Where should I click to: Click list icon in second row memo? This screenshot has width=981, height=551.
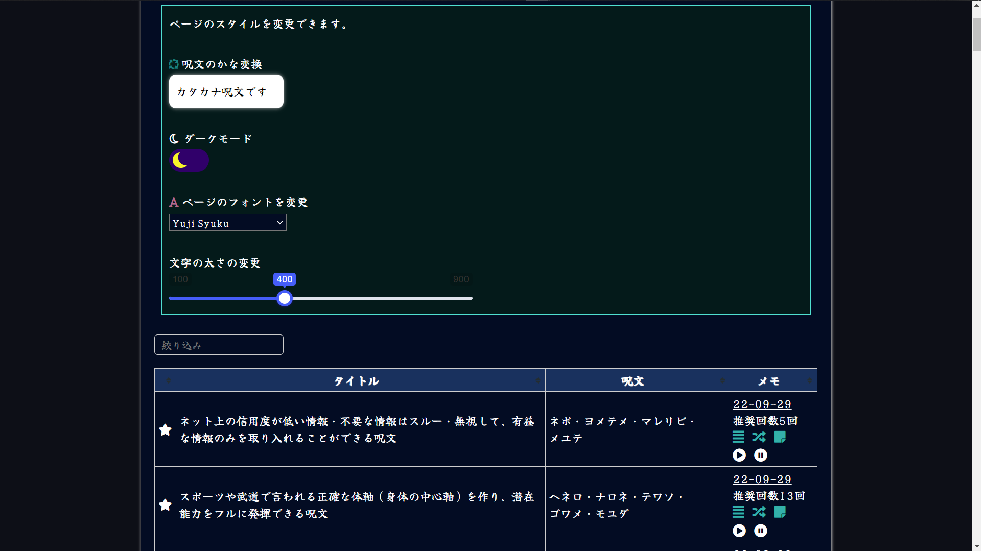tap(738, 512)
